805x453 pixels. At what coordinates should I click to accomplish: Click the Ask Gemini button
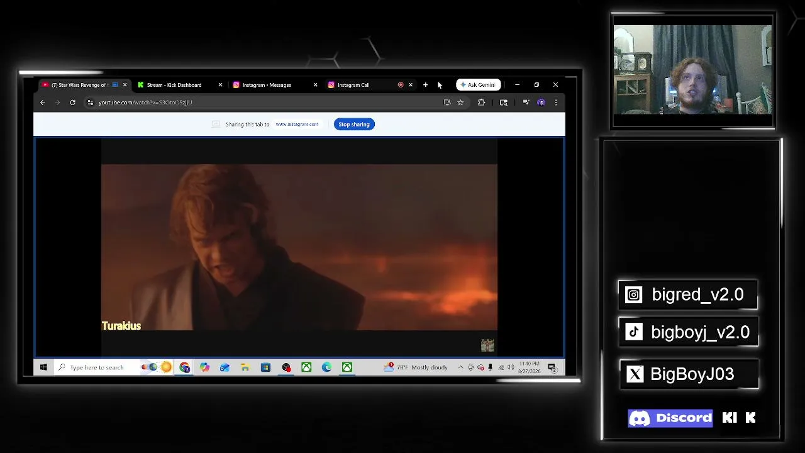tap(479, 85)
